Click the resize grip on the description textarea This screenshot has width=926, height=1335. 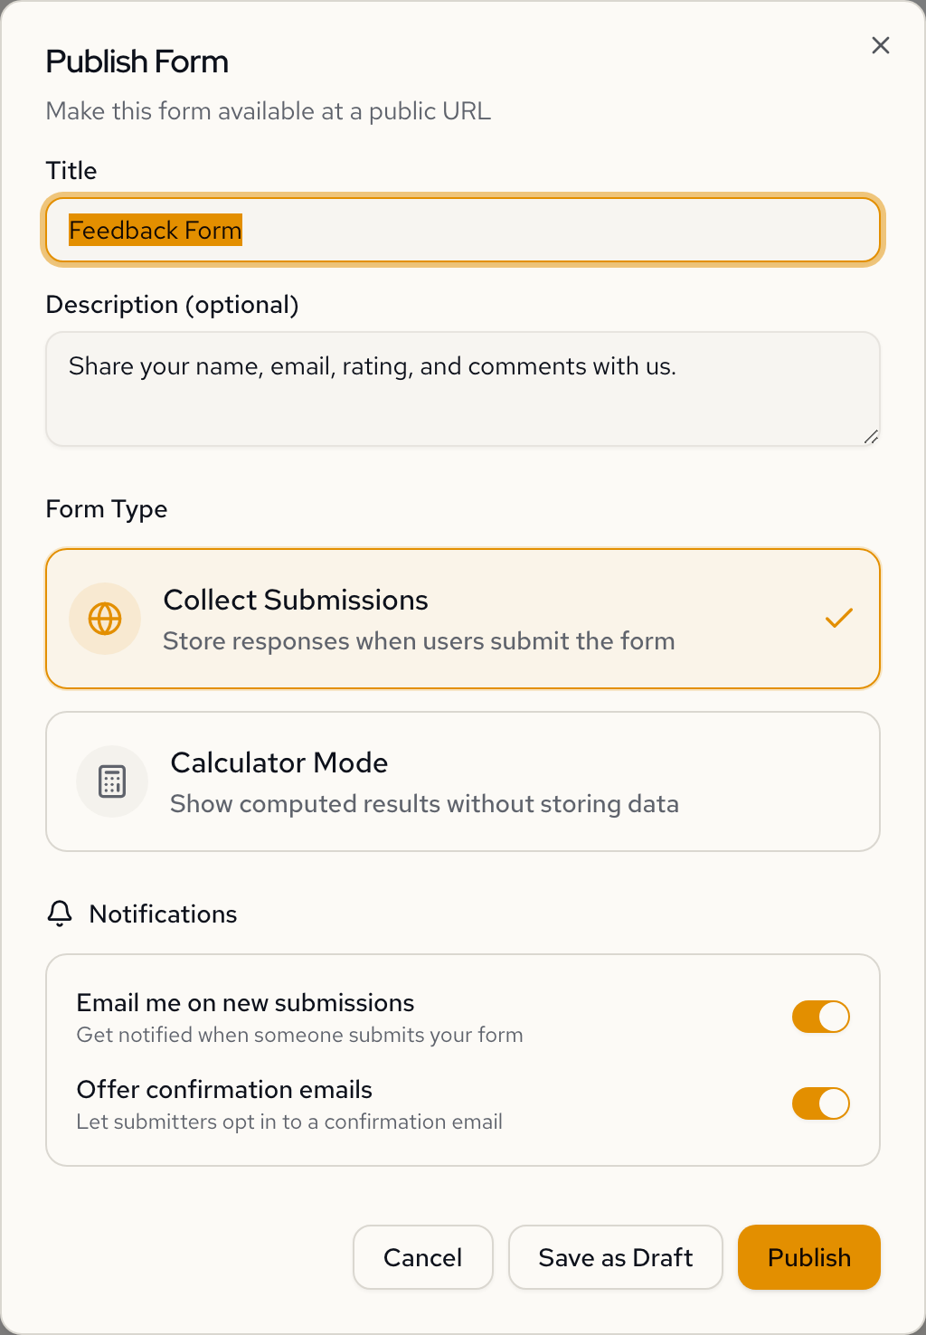(871, 436)
